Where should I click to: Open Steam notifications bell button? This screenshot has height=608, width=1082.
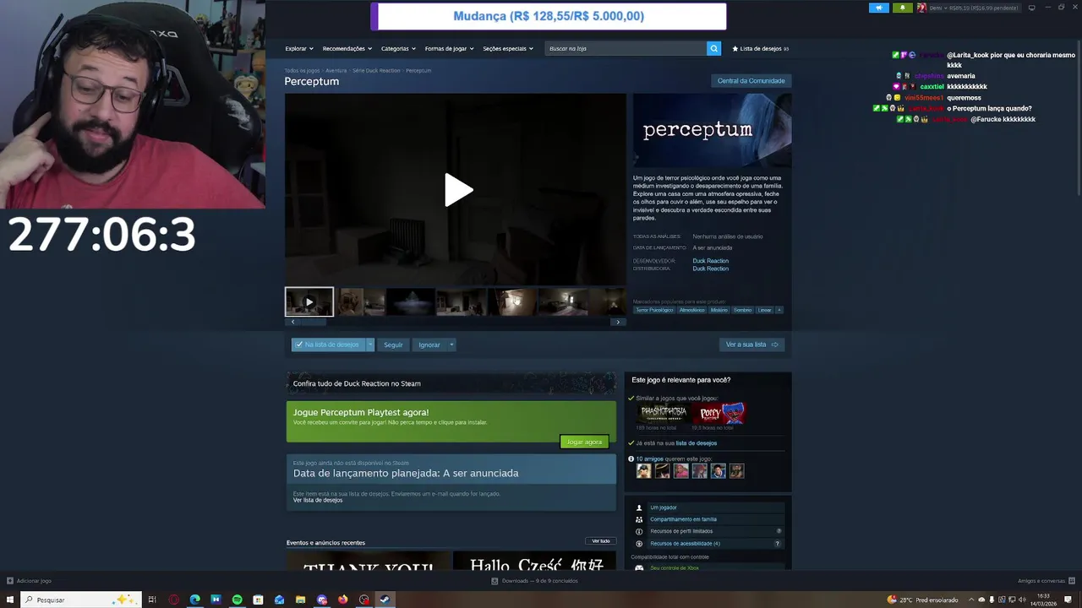[x=902, y=8]
